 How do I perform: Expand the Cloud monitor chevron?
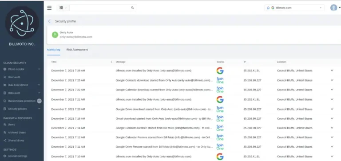(x=39, y=69)
